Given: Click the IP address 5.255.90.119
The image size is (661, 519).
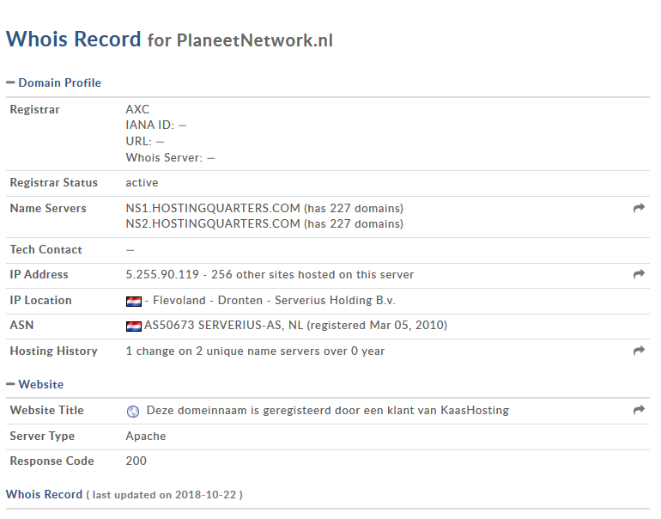Looking at the screenshot, I should tap(162, 274).
